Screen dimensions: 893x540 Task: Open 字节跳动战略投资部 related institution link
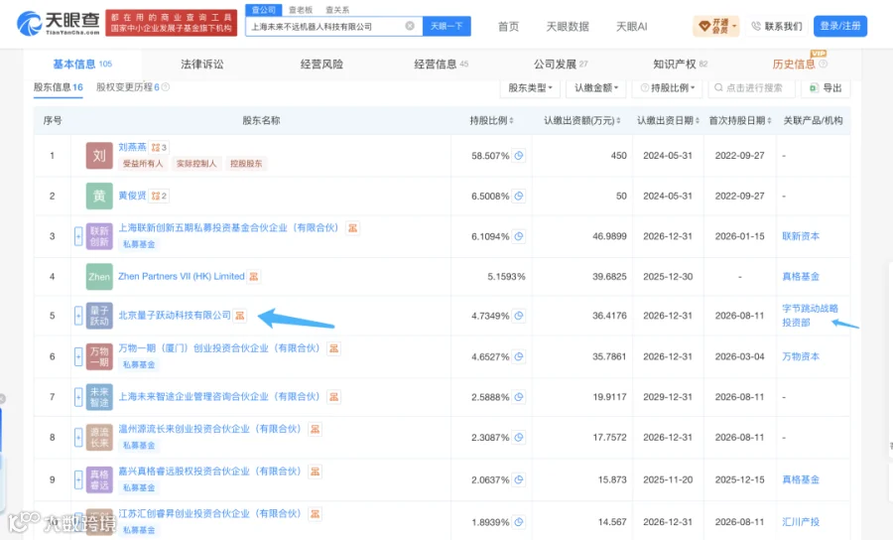click(x=810, y=316)
